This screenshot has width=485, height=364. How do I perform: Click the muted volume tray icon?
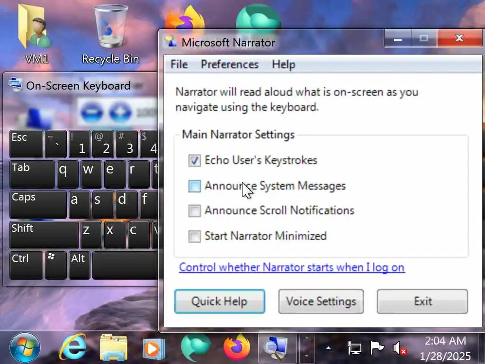tap(400, 348)
